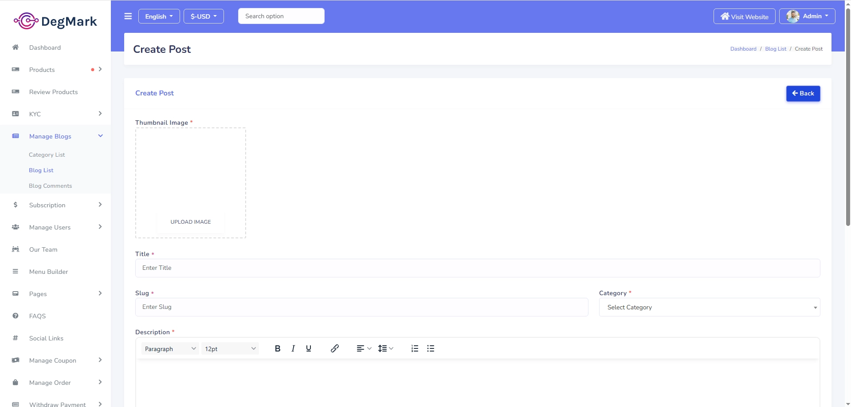Click the Visit Website button

pyautogui.click(x=744, y=16)
